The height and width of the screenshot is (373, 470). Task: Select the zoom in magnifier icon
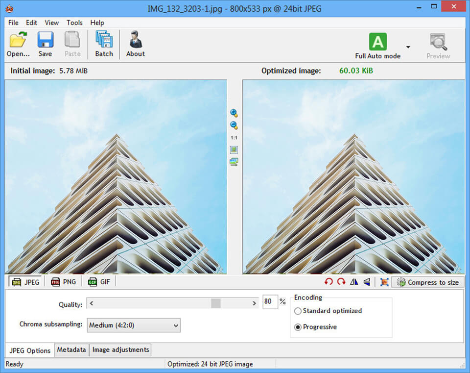pyautogui.click(x=234, y=113)
